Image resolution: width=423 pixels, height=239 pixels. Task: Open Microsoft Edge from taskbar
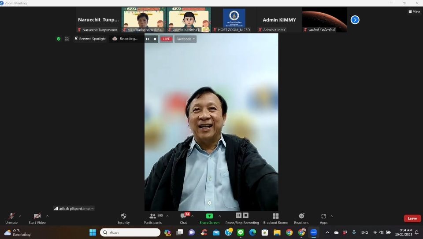coord(253,232)
